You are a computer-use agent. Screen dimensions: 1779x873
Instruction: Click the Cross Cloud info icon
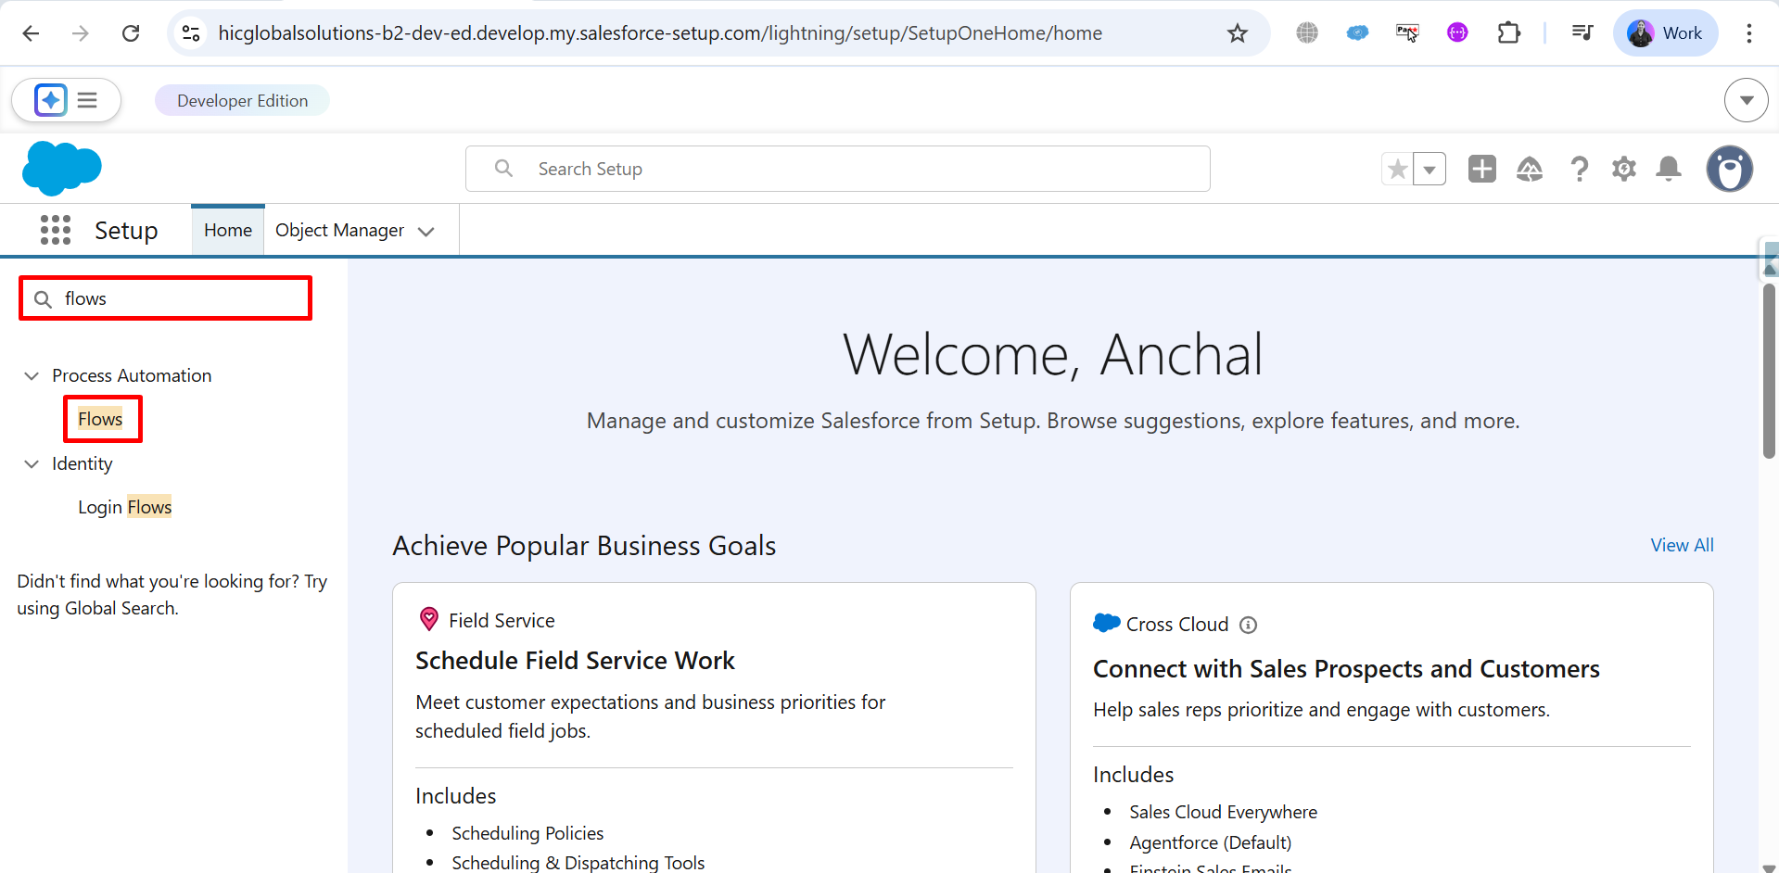click(1248, 625)
